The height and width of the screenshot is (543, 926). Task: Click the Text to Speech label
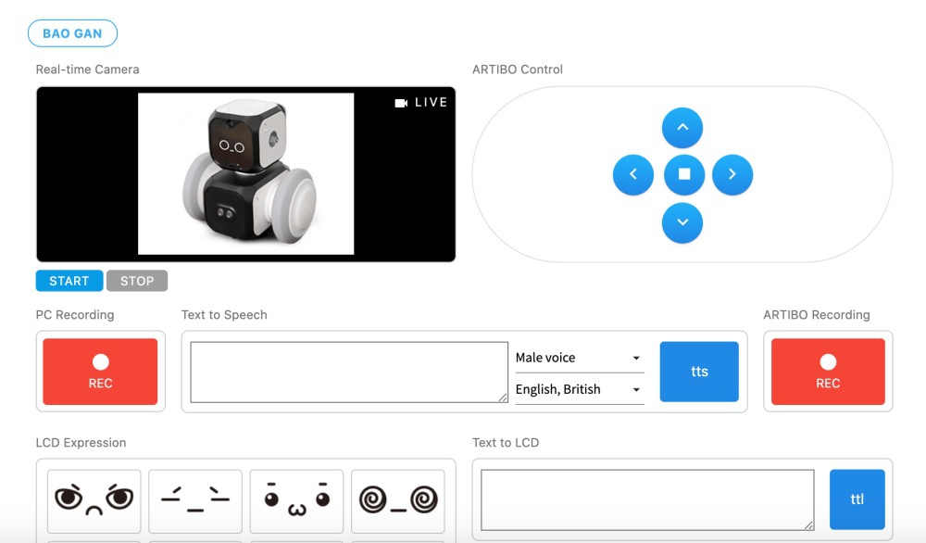pyautogui.click(x=224, y=315)
